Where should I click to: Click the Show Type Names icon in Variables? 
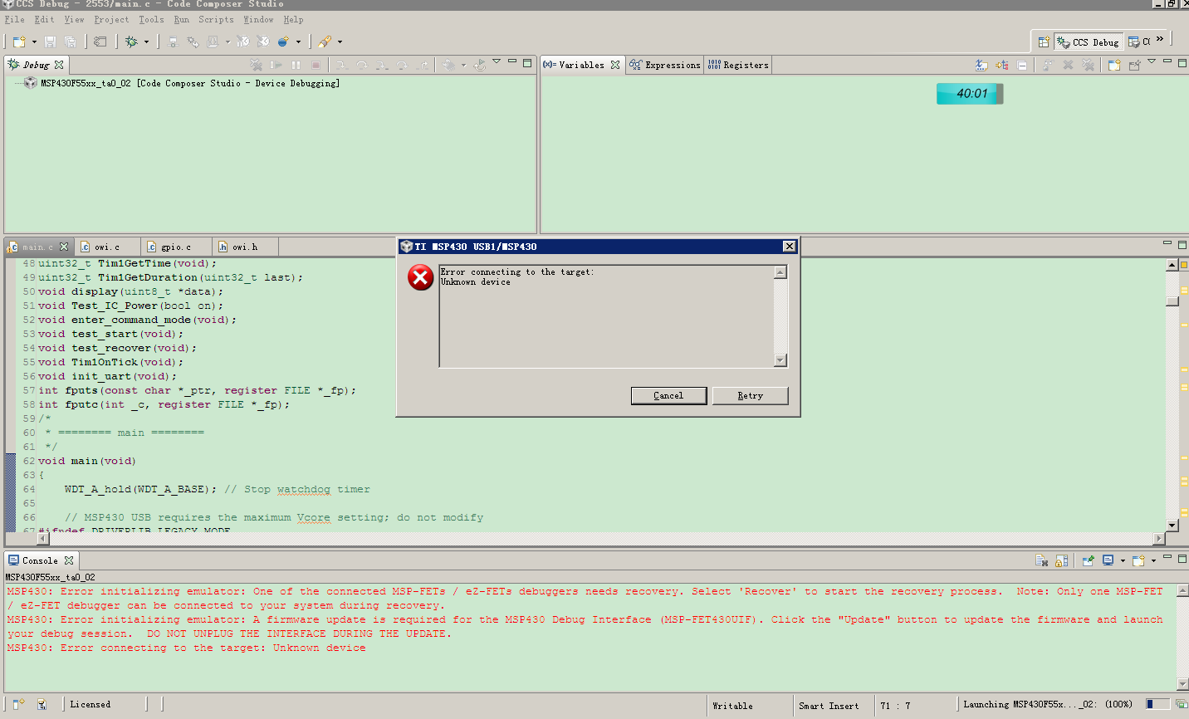click(981, 65)
